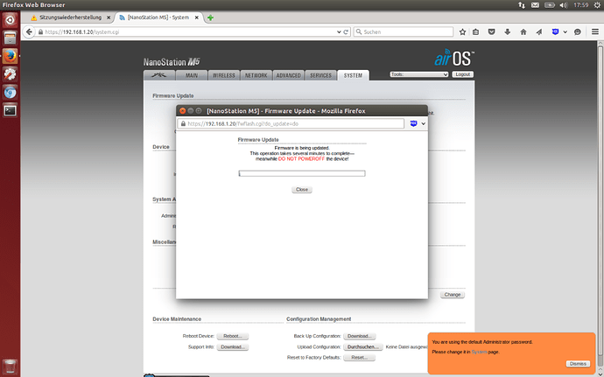Switch to the WIRELESS tab
This screenshot has width=604, height=377.
tap(224, 75)
